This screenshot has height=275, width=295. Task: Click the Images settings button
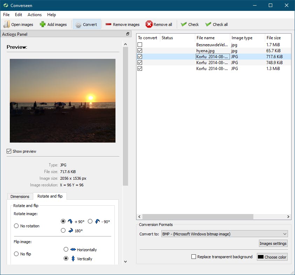coord(273,243)
